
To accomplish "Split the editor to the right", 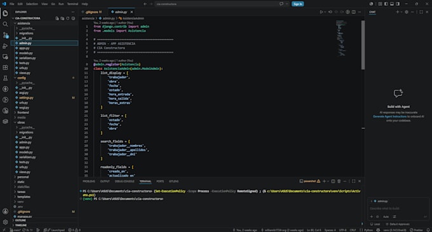I will (x=354, y=12).
